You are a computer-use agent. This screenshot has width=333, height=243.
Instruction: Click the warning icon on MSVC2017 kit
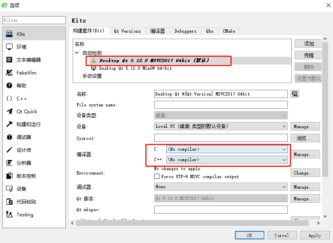[94, 60]
